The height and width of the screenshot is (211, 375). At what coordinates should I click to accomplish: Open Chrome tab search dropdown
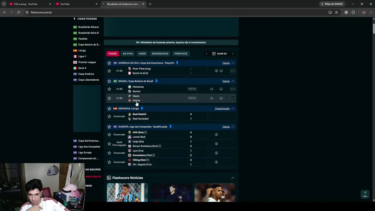click(x=4, y=4)
